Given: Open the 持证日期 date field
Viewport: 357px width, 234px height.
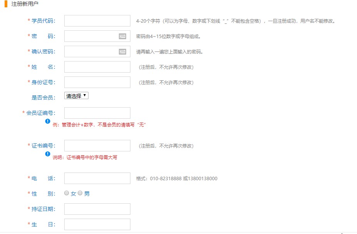Looking at the screenshot, I should pyautogui.click(x=97, y=209).
